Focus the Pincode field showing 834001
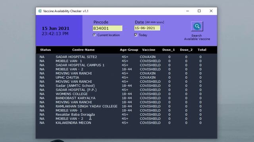This screenshot has height=142, width=254. 108,28
